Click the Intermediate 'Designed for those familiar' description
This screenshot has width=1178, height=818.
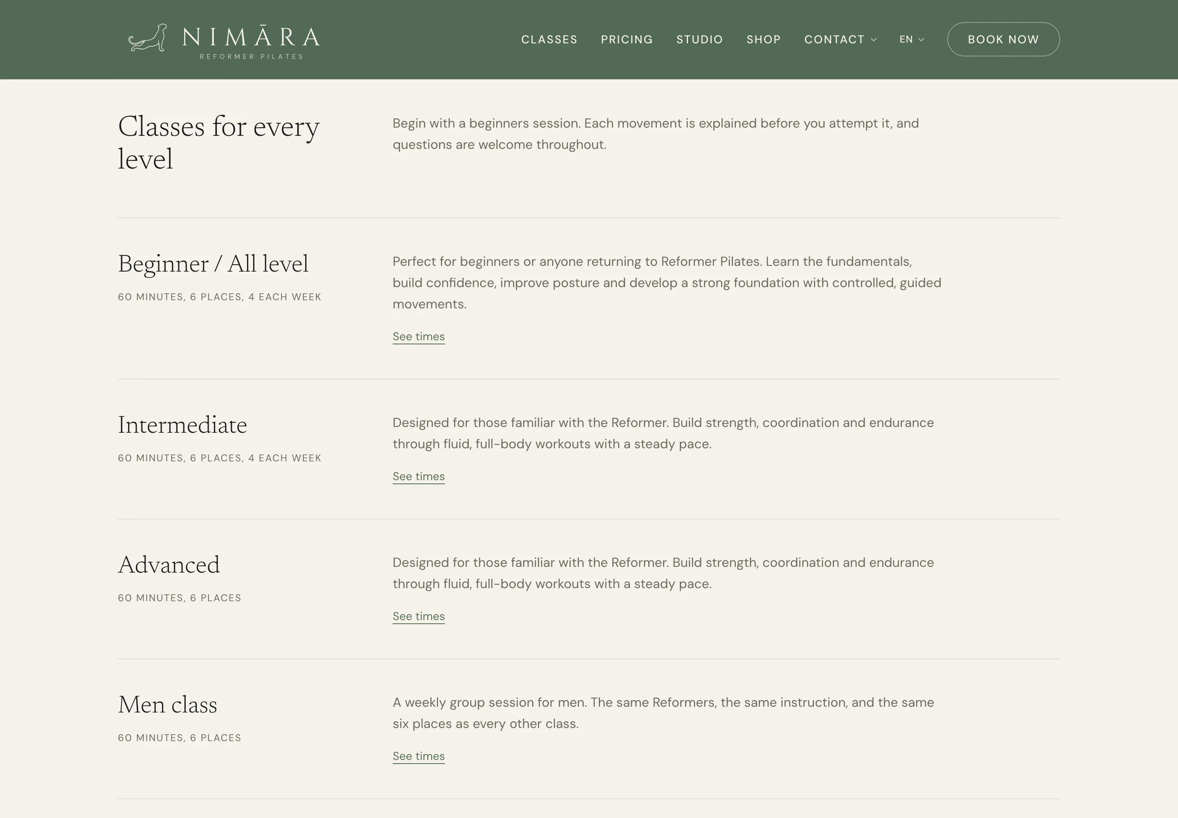point(663,434)
